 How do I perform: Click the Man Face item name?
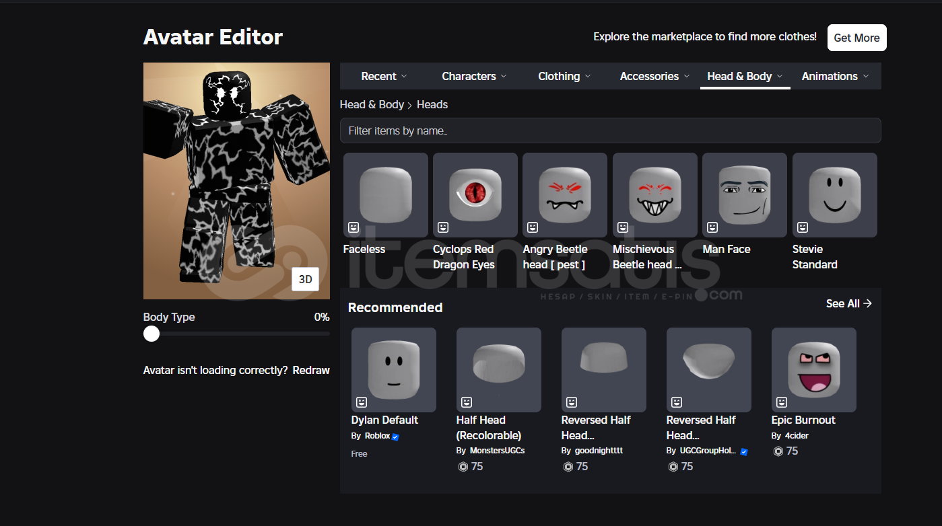coord(726,249)
